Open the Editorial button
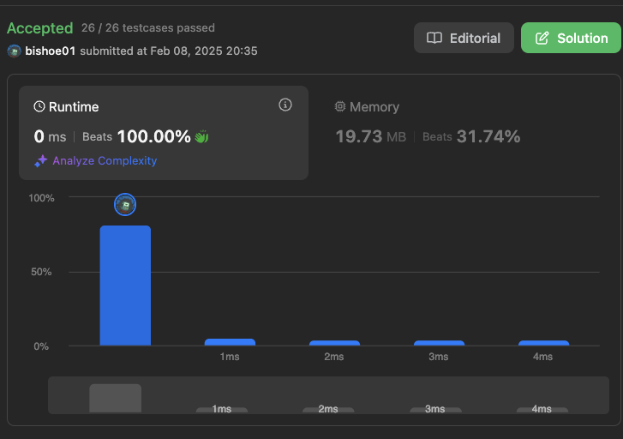 pos(464,38)
